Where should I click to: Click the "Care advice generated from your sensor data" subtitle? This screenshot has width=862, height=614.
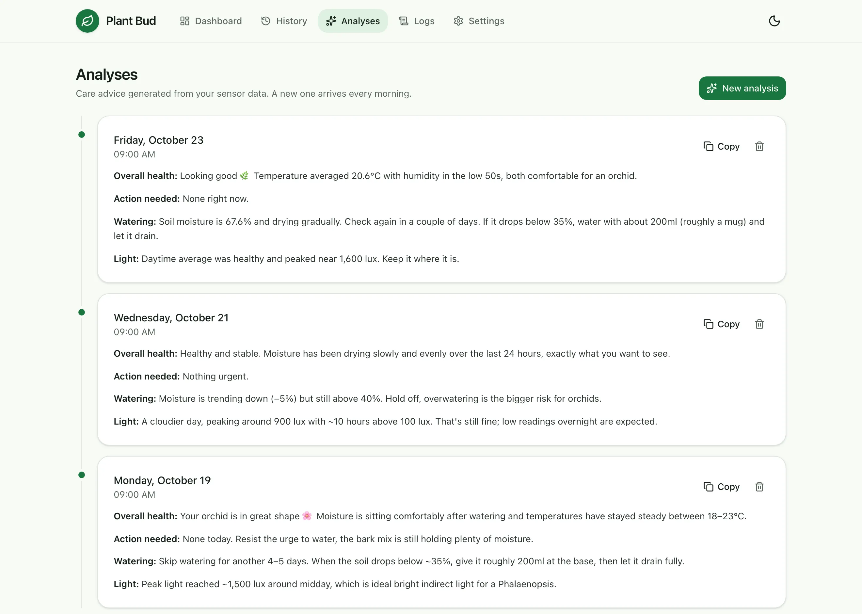[x=243, y=93]
